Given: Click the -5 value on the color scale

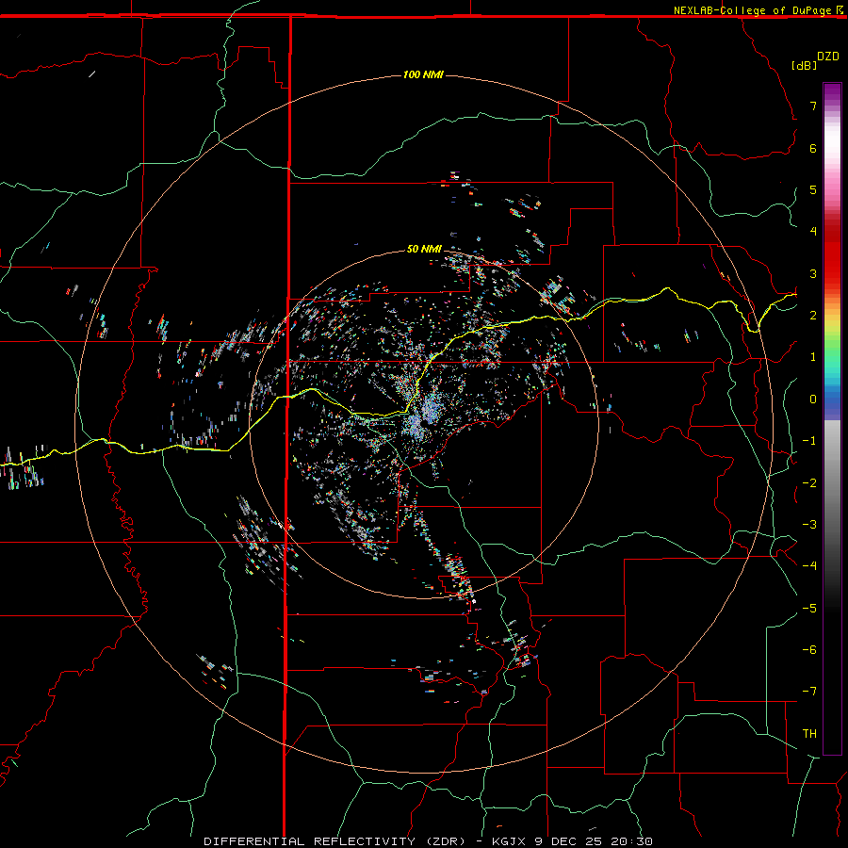Looking at the screenshot, I should [809, 609].
